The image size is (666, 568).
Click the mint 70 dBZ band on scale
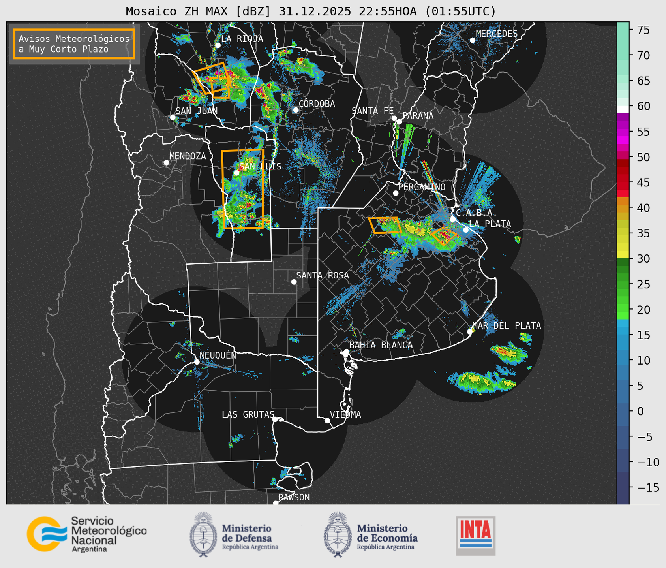[x=623, y=55]
